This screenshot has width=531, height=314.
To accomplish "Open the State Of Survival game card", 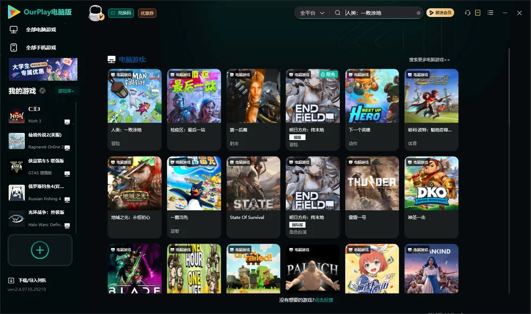I will click(253, 197).
